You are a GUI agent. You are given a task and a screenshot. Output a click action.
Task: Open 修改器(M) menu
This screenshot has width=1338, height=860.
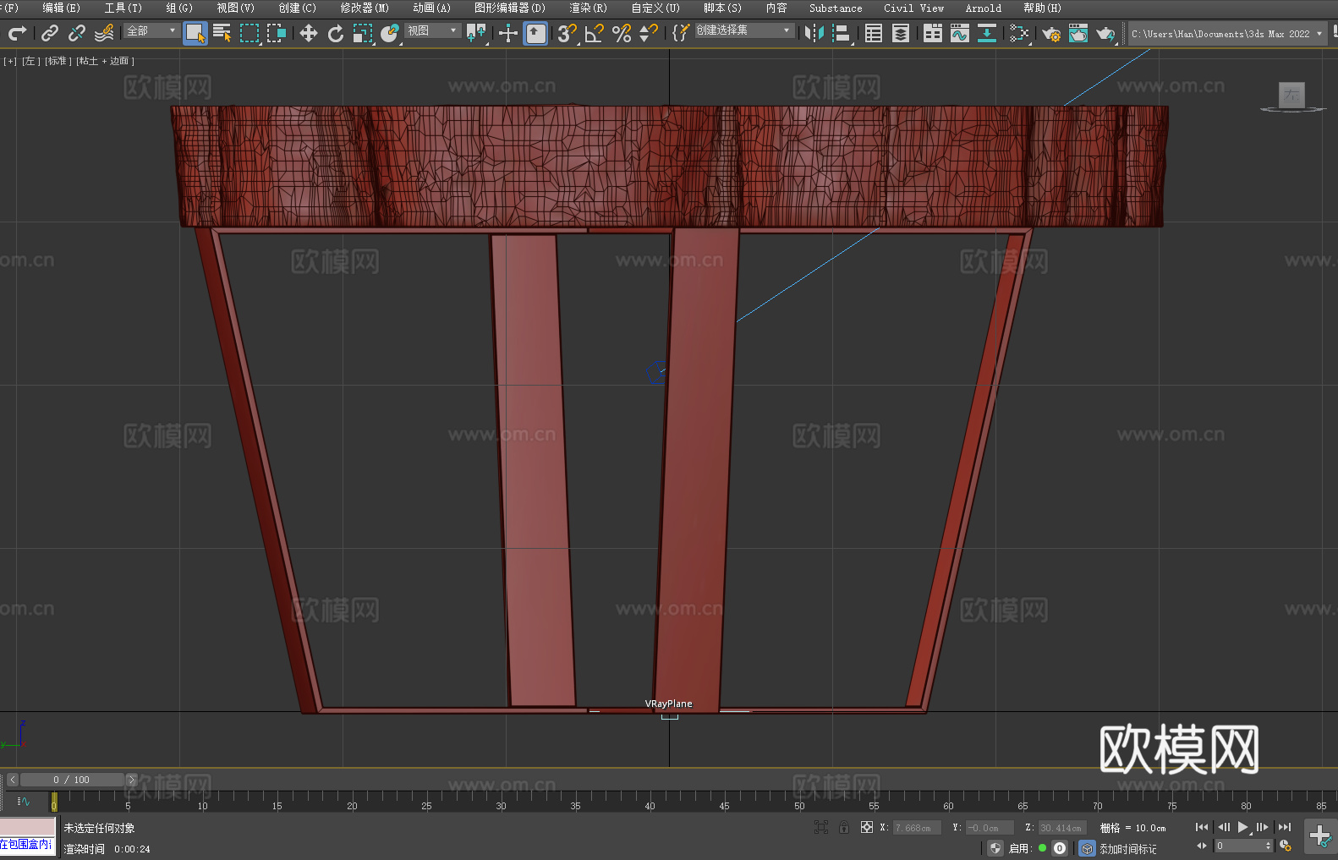pyautogui.click(x=365, y=8)
